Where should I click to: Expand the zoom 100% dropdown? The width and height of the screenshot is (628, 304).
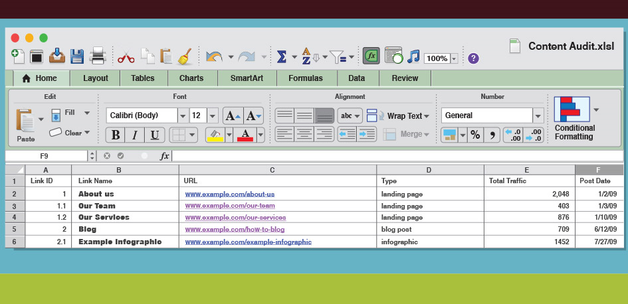[x=455, y=58]
